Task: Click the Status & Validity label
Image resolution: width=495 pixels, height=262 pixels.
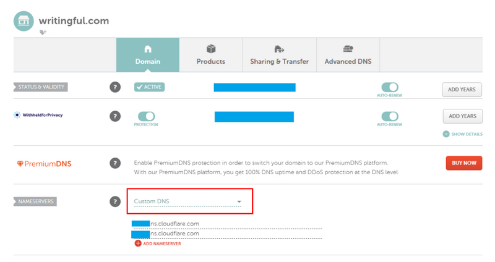Action: pyautogui.click(x=41, y=87)
